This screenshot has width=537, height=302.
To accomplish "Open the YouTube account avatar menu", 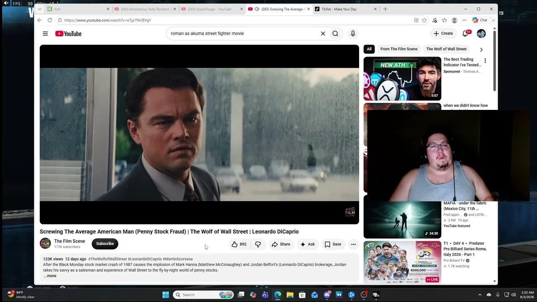I will coord(481,34).
